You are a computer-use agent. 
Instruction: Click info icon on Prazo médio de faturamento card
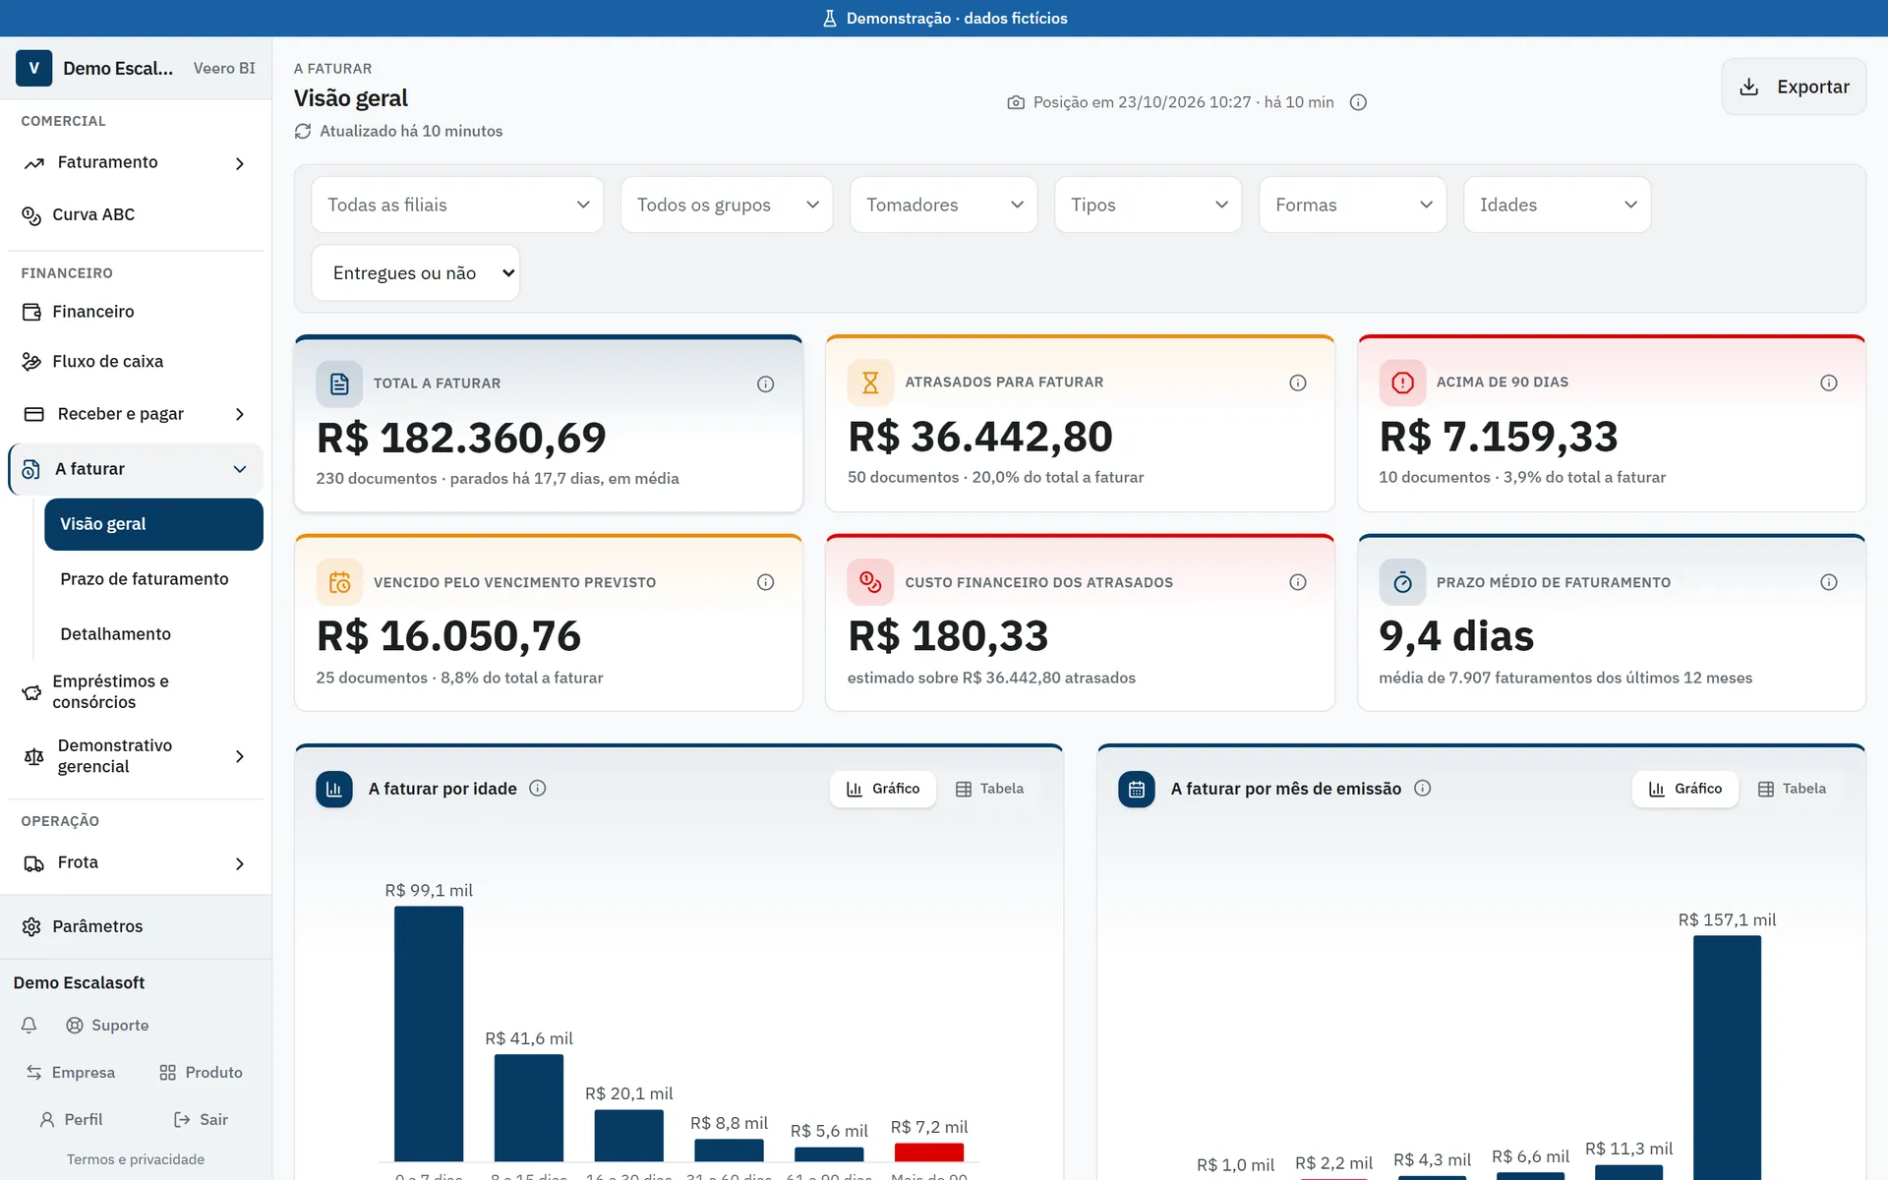coord(1828,582)
